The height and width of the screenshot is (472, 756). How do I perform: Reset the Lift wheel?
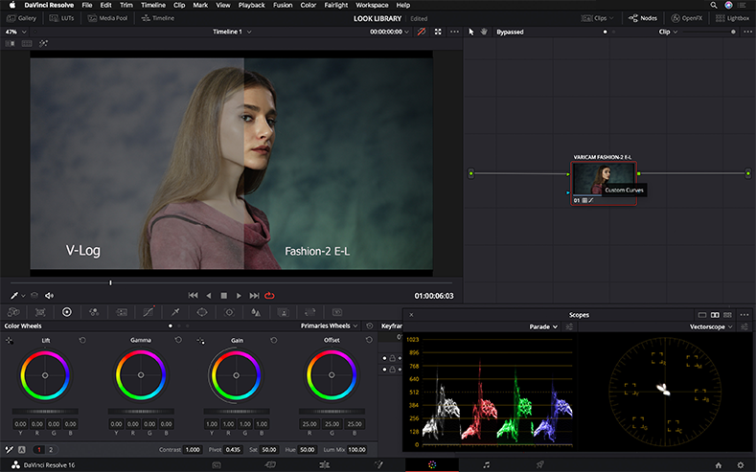click(x=82, y=340)
